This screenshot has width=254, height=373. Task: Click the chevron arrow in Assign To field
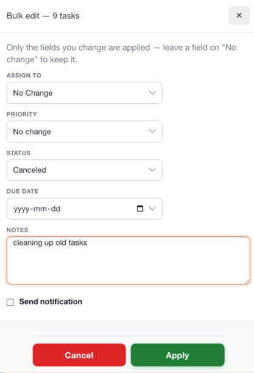tap(152, 93)
